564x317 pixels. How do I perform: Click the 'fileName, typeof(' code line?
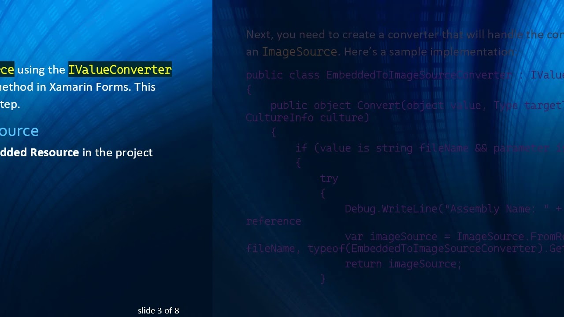click(405, 249)
